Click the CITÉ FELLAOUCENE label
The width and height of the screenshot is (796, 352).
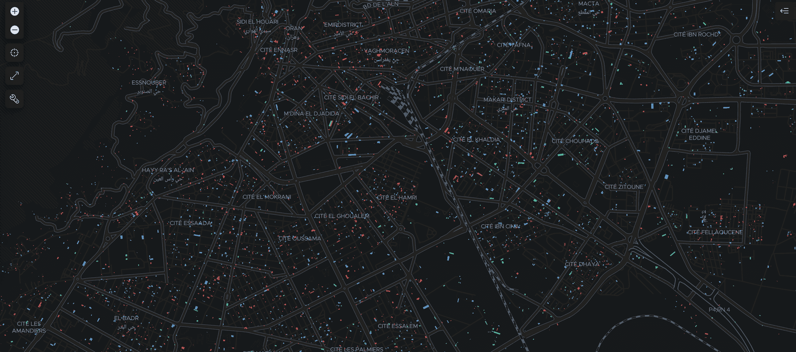click(x=715, y=232)
